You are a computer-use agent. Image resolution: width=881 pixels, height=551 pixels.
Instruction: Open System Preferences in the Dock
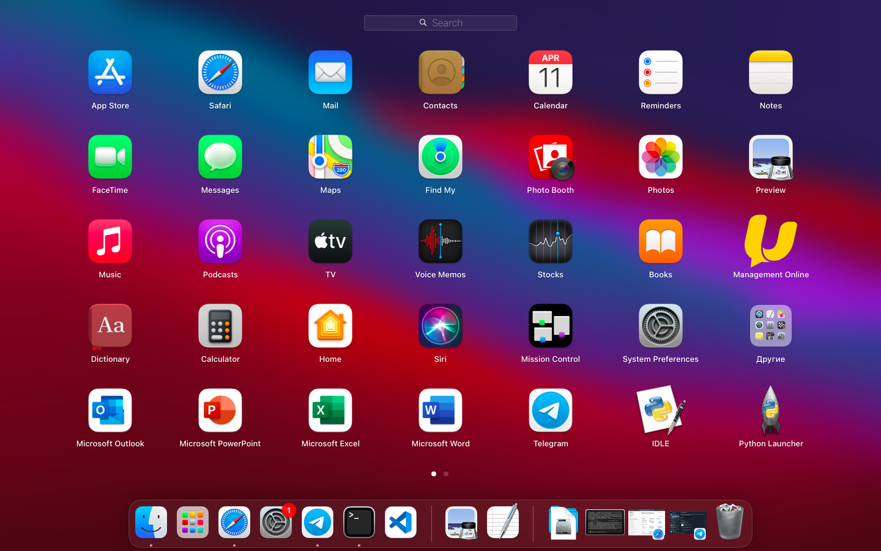coord(276,522)
